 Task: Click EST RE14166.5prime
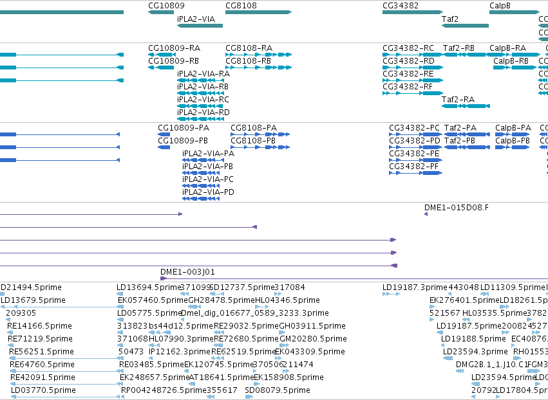click(10, 332)
